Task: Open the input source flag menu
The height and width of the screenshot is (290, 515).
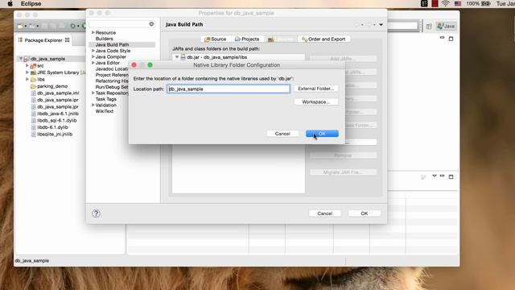Action: coord(458,3)
